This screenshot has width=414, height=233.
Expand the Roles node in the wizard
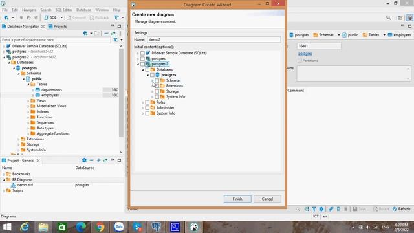pos(142,102)
